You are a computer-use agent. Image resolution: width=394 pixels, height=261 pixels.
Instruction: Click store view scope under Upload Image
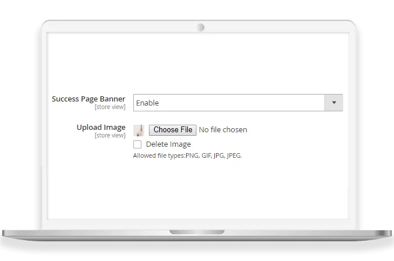click(x=110, y=136)
